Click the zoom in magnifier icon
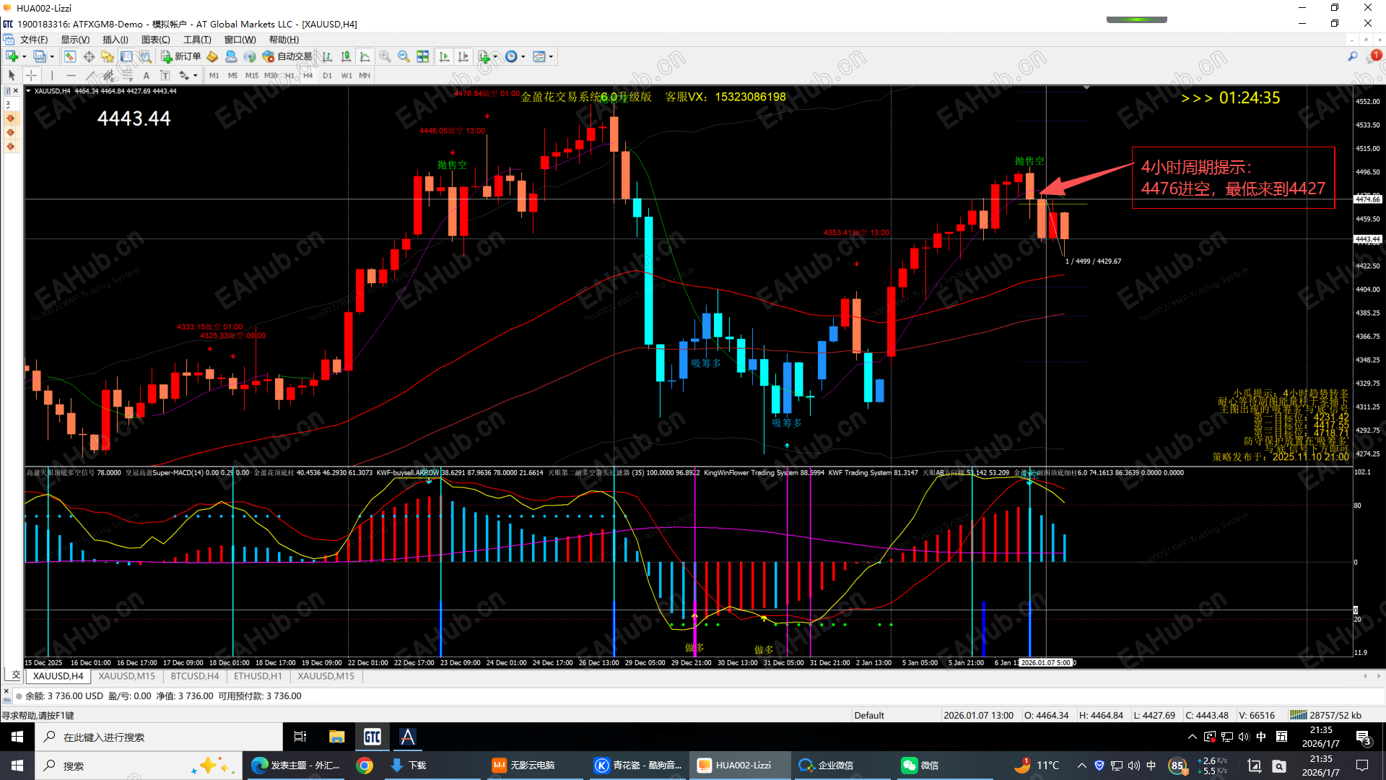Screen dimensions: 1386x780 point(385,56)
